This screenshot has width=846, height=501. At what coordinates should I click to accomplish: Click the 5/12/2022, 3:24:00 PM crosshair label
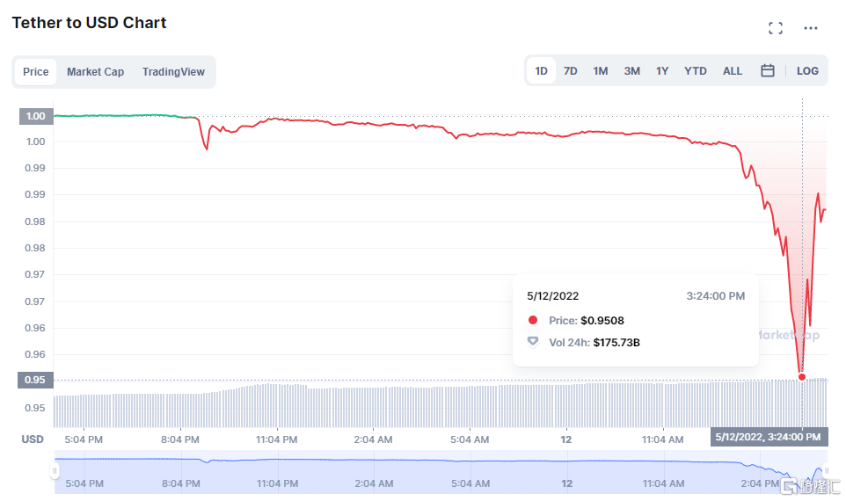(769, 437)
